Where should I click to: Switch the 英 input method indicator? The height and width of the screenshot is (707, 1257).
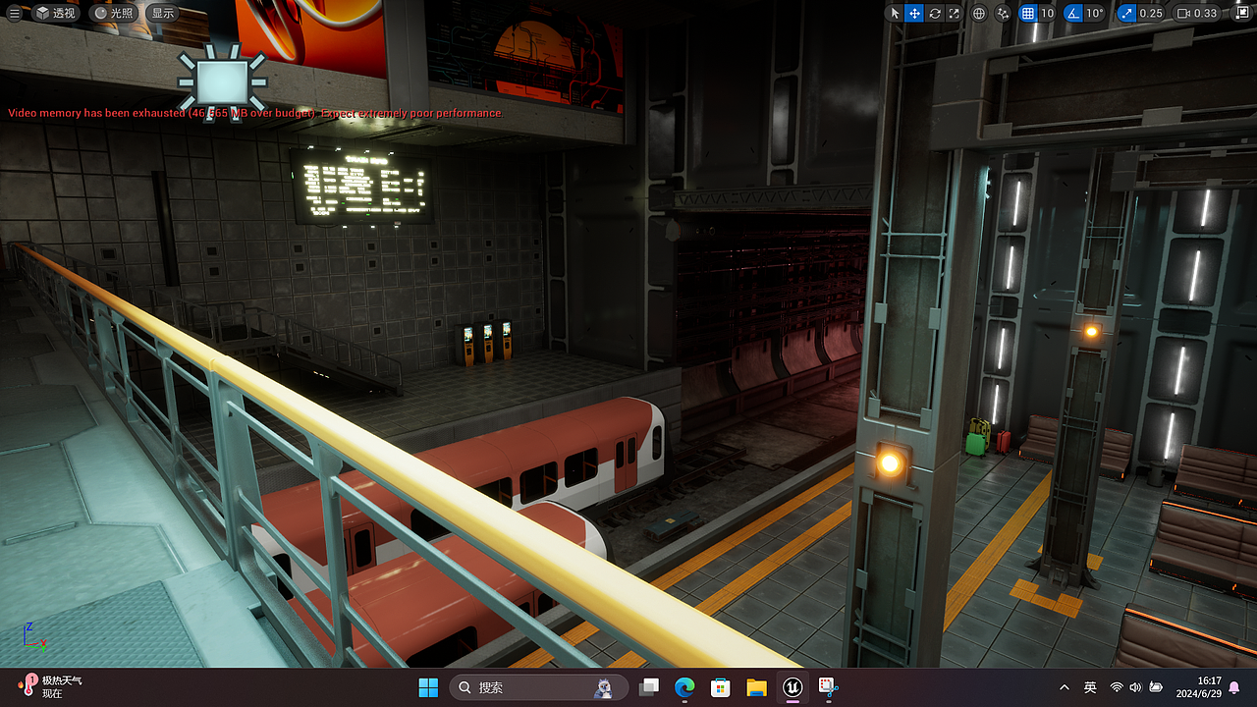point(1090,687)
